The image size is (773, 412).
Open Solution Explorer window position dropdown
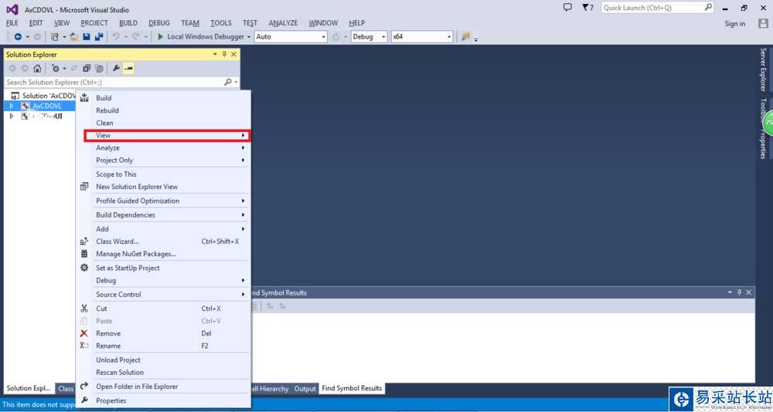215,54
